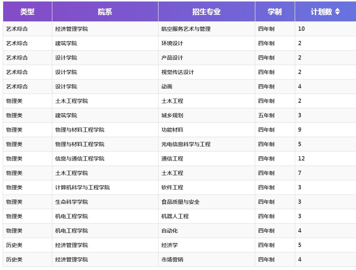Click the sort arrows beside 计划数
Screen dimensions: 356x270
click(338, 12)
